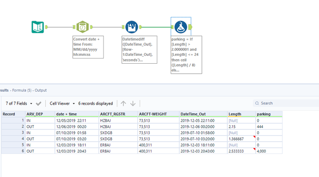
Task: Click the Formula tool output anchor
Action: [x=190, y=27]
